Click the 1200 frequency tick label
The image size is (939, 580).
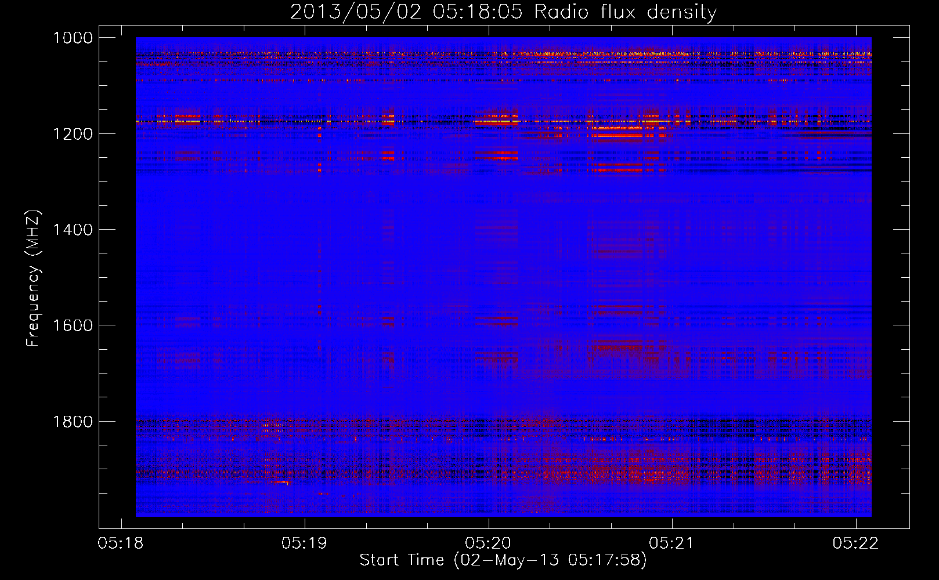(x=73, y=134)
